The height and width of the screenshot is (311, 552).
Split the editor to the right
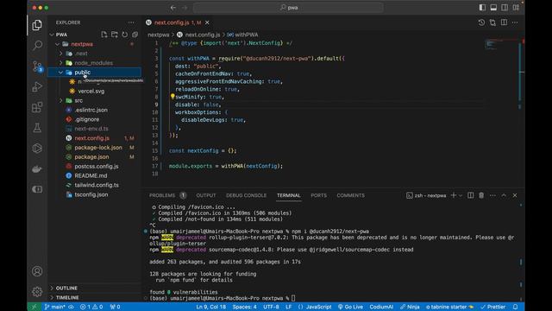point(504,22)
